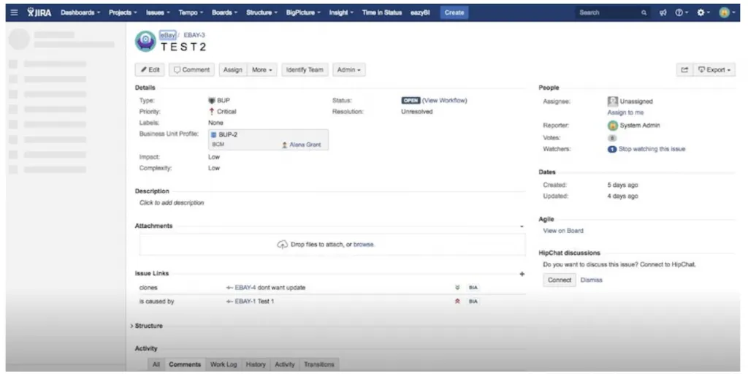Click to add description field
Screen dimensions: 748x379
click(x=172, y=203)
